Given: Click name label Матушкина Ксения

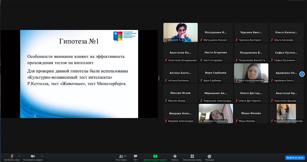Looking at the screenshot, I should click(215, 40).
